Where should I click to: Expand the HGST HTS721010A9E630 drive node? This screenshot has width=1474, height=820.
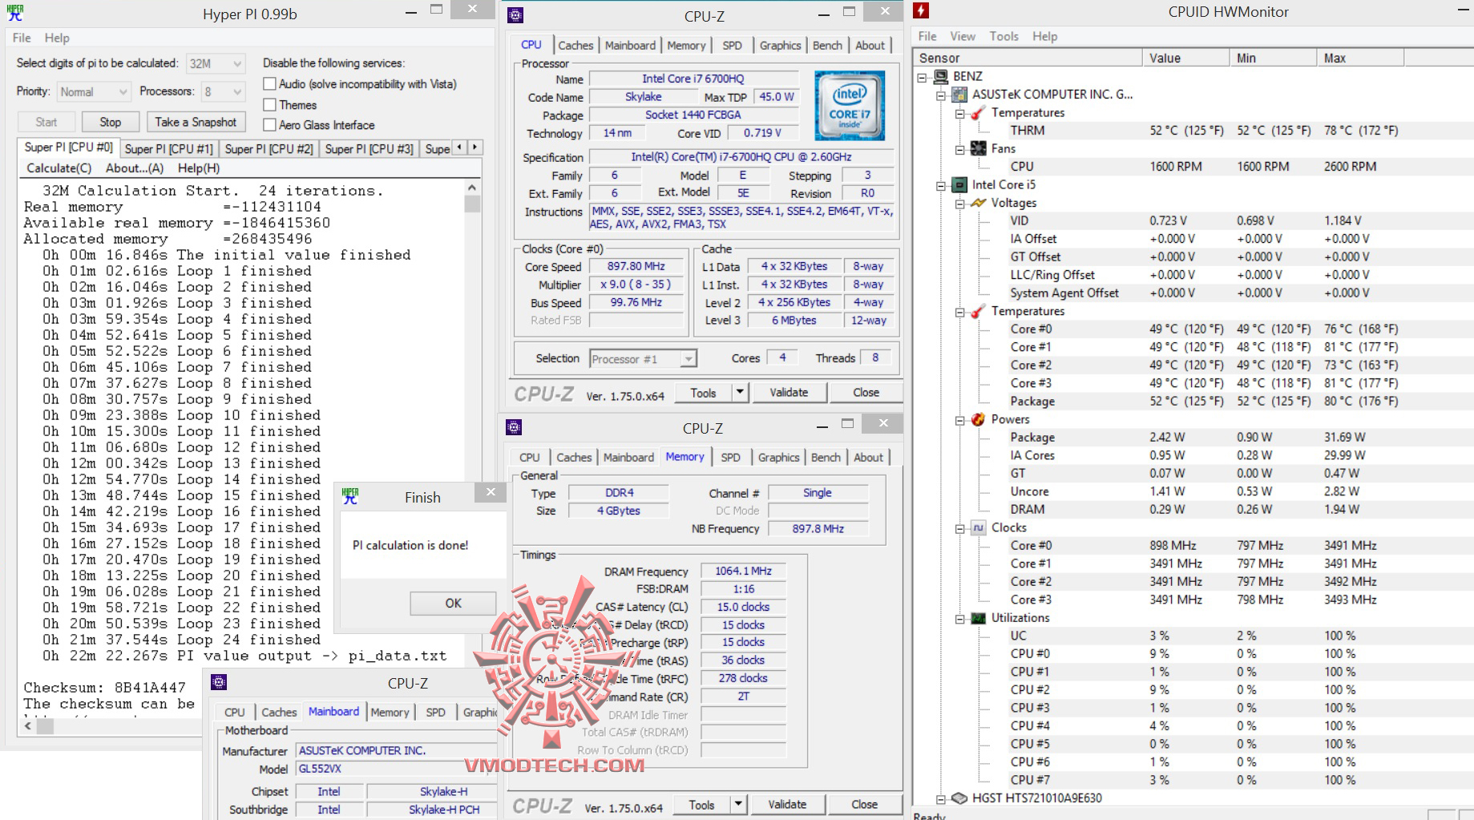[941, 798]
